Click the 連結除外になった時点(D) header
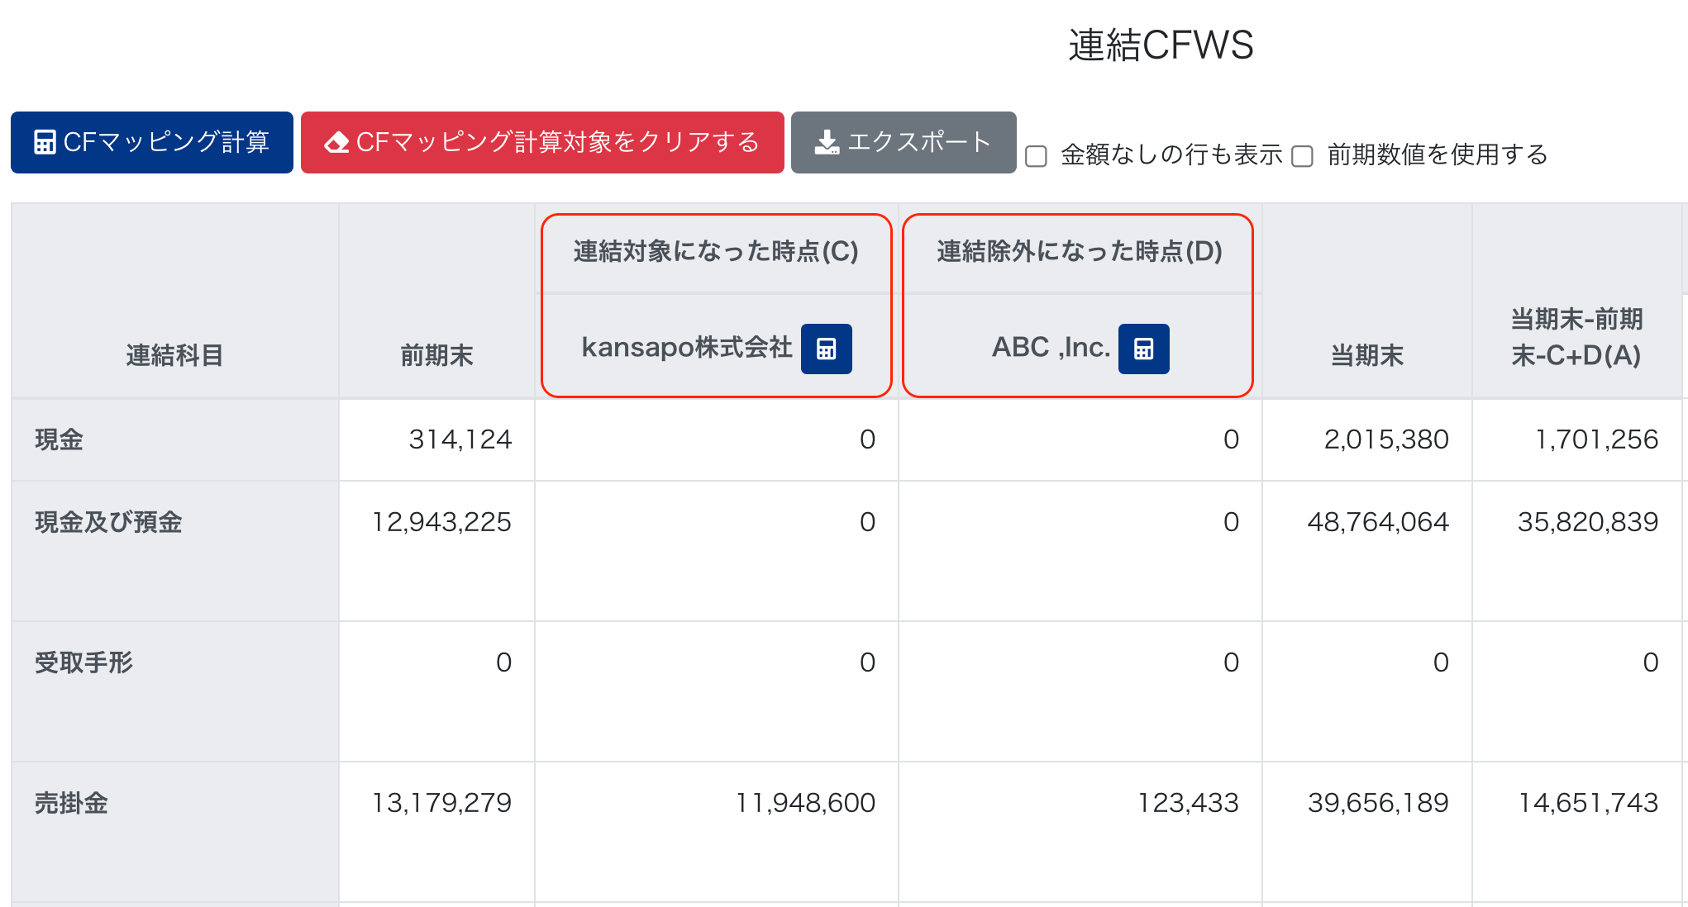 pos(1079,251)
